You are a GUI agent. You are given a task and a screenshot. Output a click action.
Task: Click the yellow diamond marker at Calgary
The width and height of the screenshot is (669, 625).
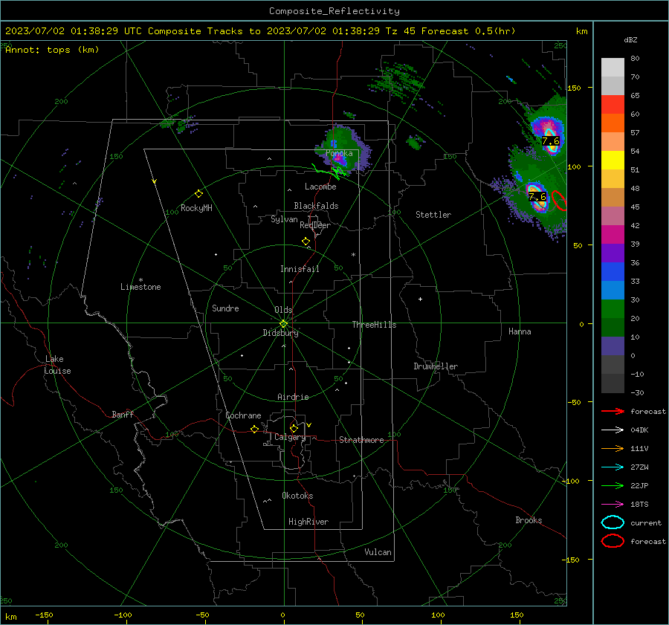[x=294, y=428]
